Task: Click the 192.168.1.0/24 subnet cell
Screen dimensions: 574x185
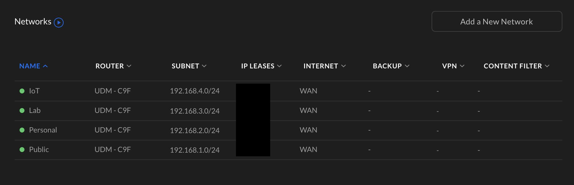Action: [195, 150]
